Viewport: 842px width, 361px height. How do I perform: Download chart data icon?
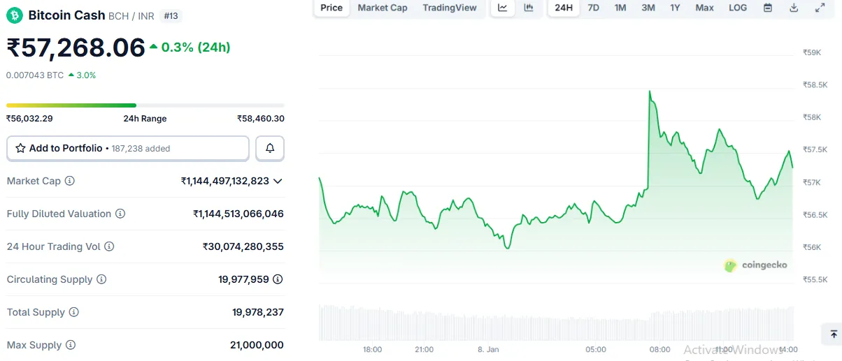coord(794,8)
